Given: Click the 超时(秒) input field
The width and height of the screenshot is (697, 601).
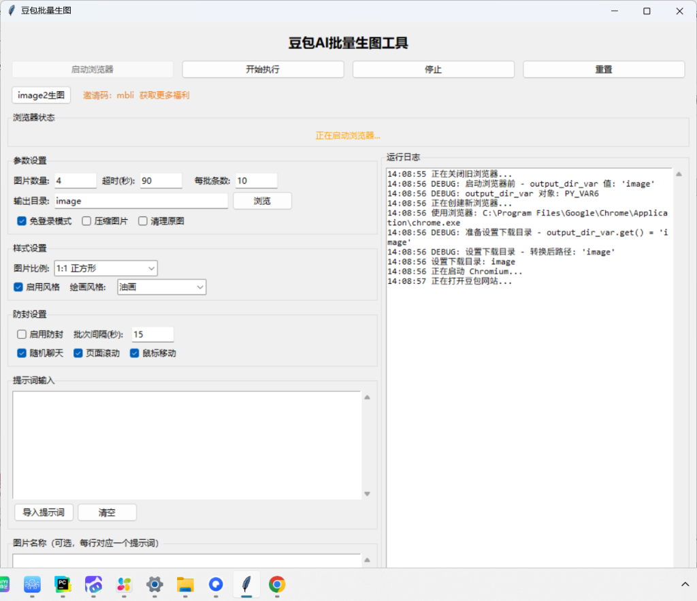Looking at the screenshot, I should (161, 180).
